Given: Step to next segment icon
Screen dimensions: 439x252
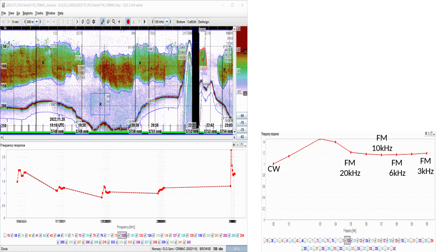Looking at the screenshot, I should pyautogui.click(x=8, y=22).
